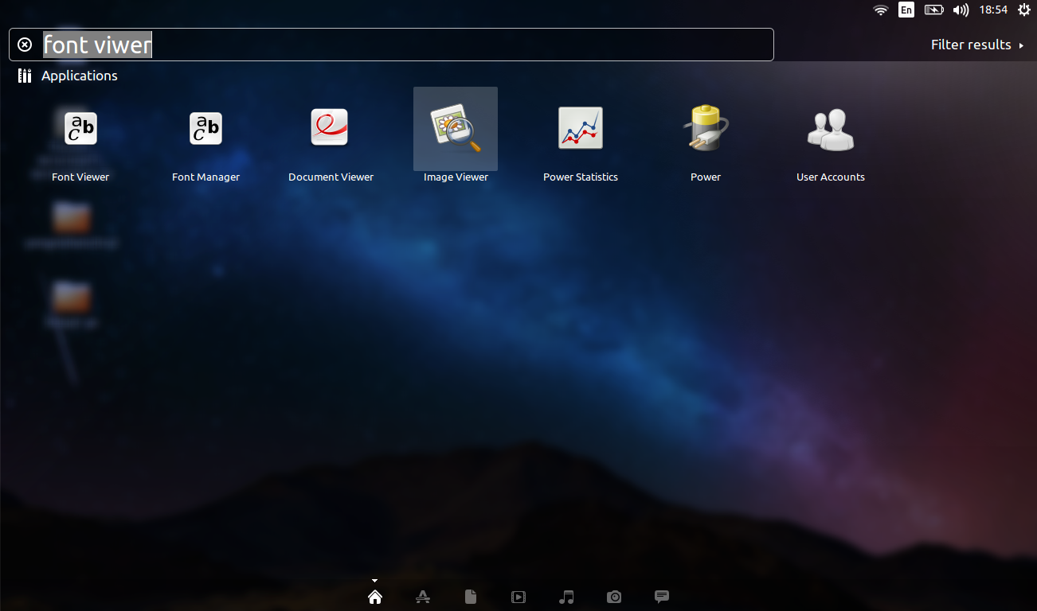Clear the search with the X icon
The image size is (1037, 611).
[25, 45]
